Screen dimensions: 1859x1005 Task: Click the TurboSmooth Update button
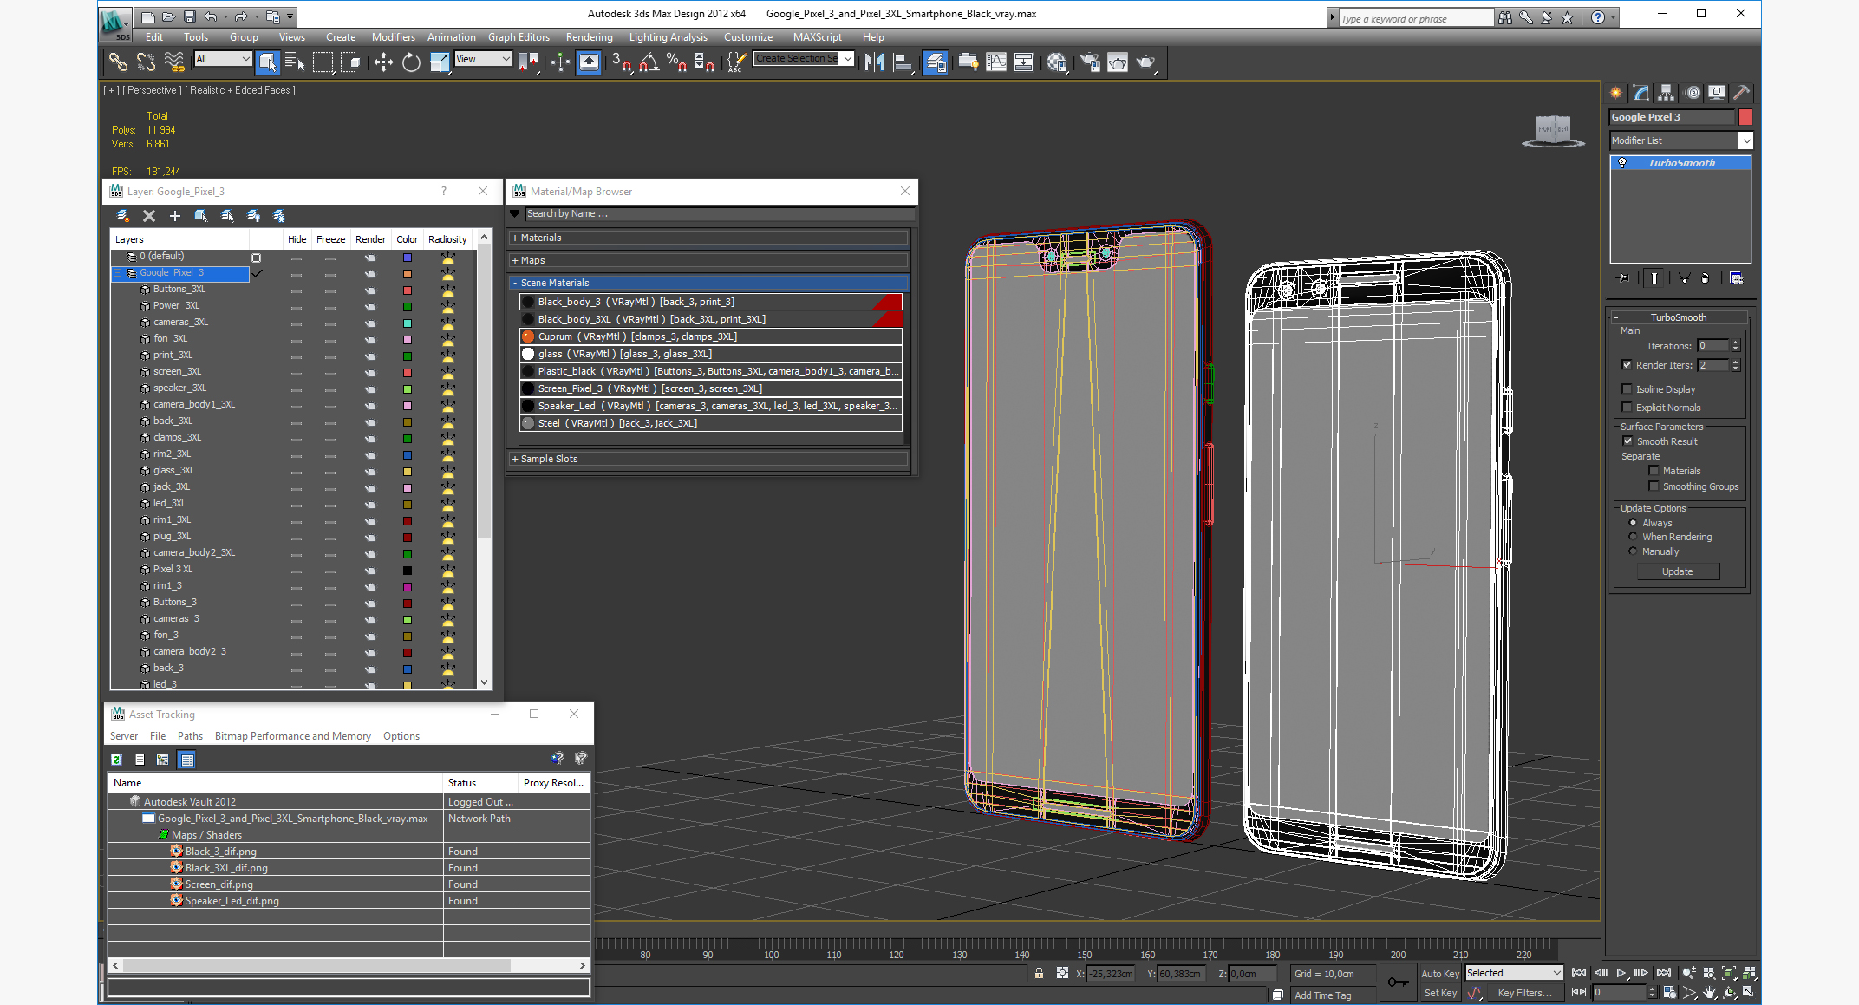click(x=1677, y=571)
